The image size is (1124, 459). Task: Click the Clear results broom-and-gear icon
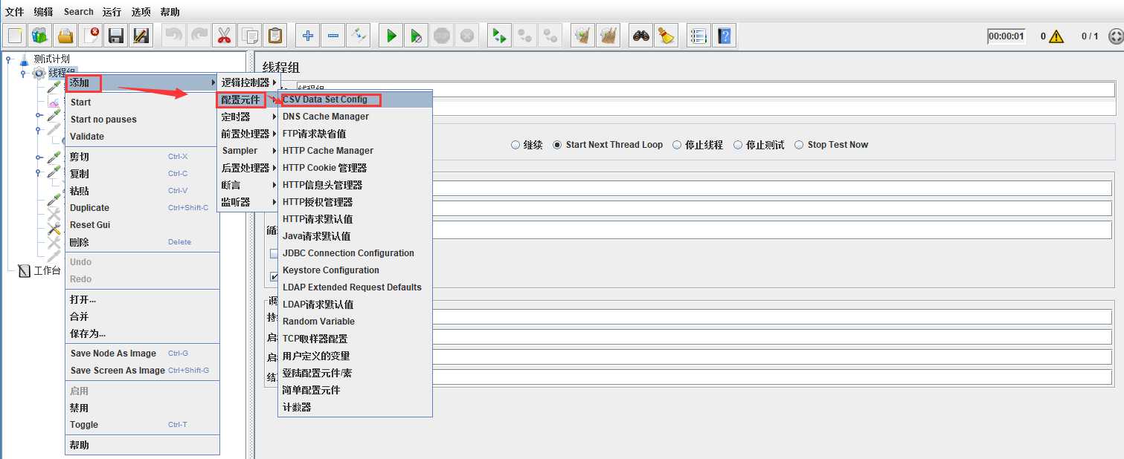pos(583,35)
